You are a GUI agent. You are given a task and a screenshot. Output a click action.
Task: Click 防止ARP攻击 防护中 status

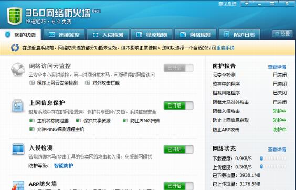pyautogui.click(x=280, y=129)
